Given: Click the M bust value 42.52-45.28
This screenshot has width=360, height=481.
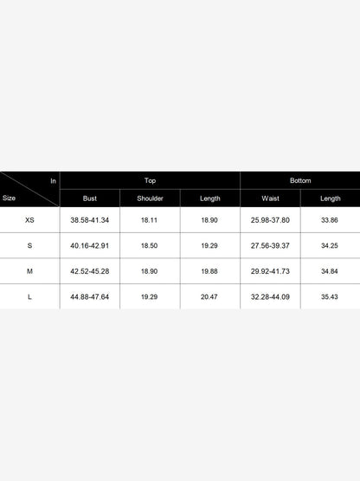Looking at the screenshot, I should (x=89, y=271).
